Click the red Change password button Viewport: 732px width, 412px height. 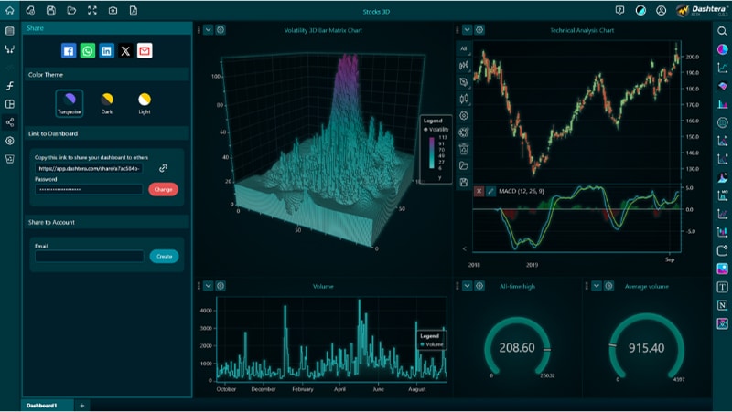(x=163, y=189)
